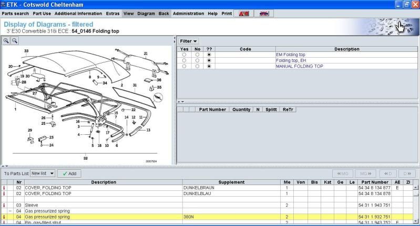Click MANUAL FOLDING TOP description text

click(300, 66)
